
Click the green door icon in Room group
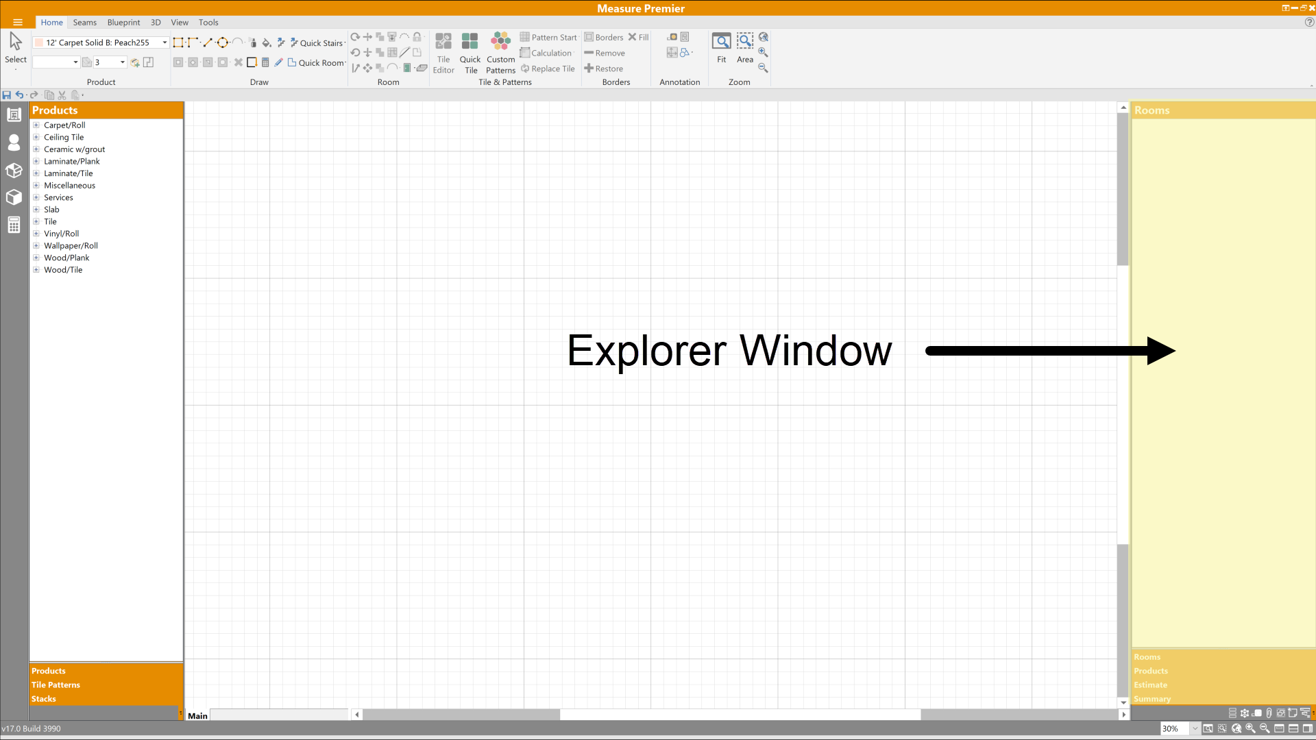pos(407,68)
